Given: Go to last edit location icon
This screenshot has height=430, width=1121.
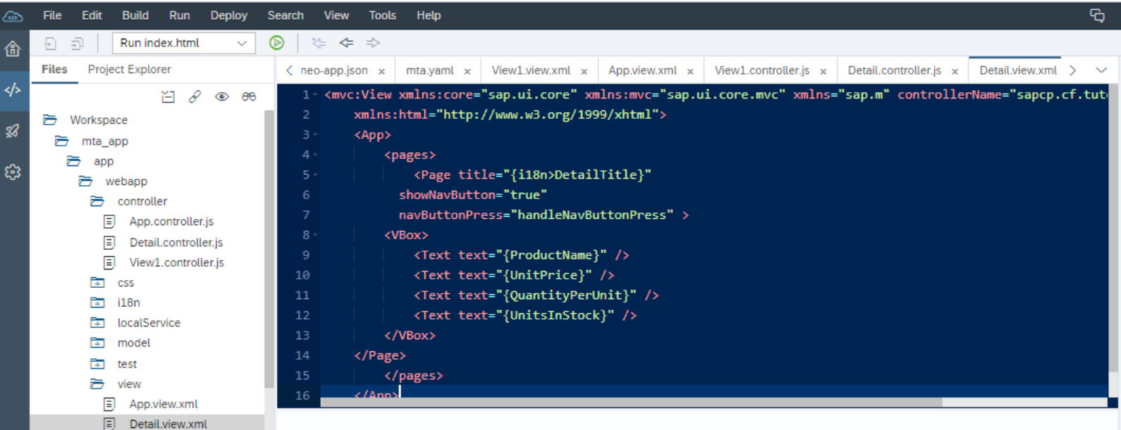Looking at the screenshot, I should [x=319, y=43].
